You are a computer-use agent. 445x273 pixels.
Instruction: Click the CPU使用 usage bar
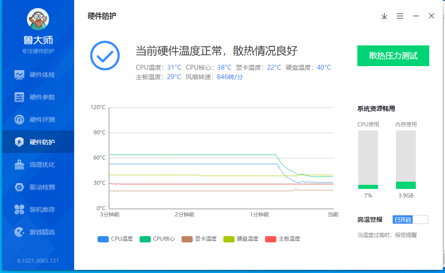coord(368,160)
